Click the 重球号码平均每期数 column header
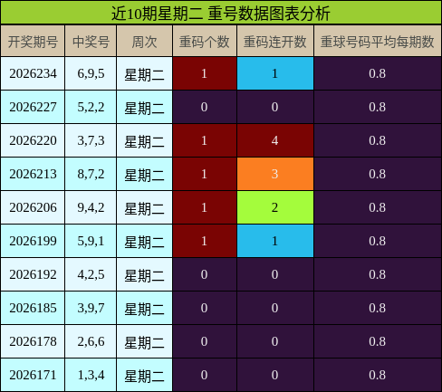The width and height of the screenshot is (442, 392). 378,41
